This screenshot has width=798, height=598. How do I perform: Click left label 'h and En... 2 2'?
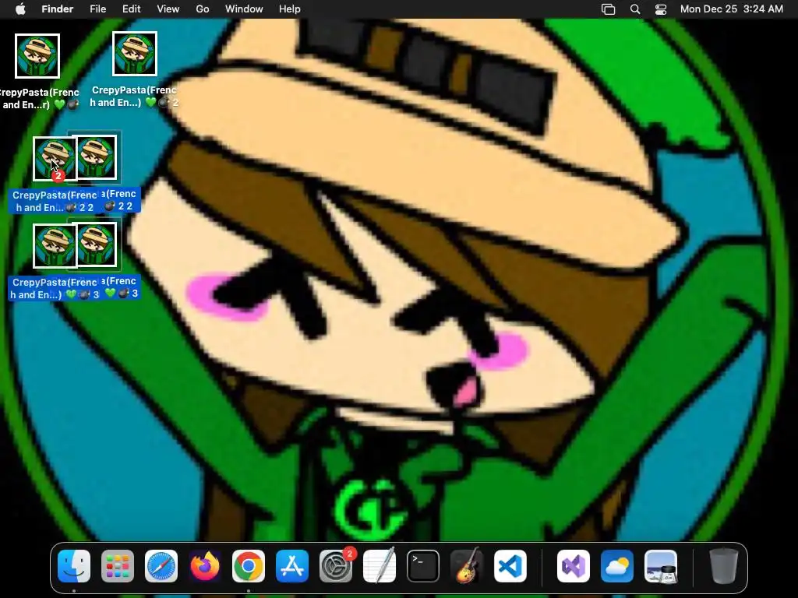coord(55,207)
